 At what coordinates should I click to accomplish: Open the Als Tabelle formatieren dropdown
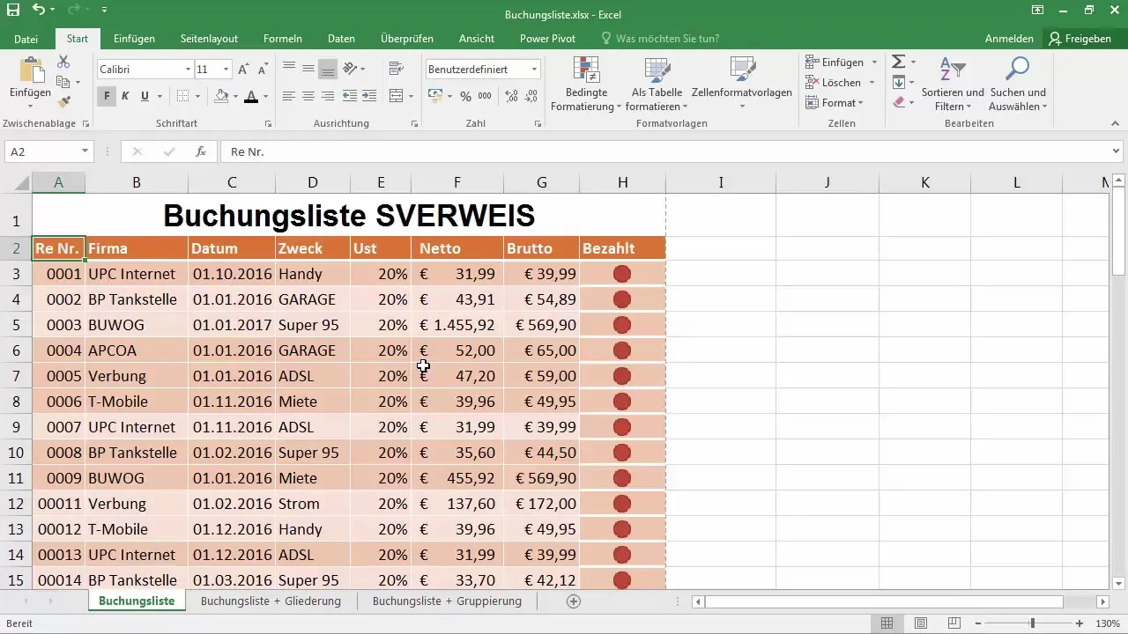[657, 84]
